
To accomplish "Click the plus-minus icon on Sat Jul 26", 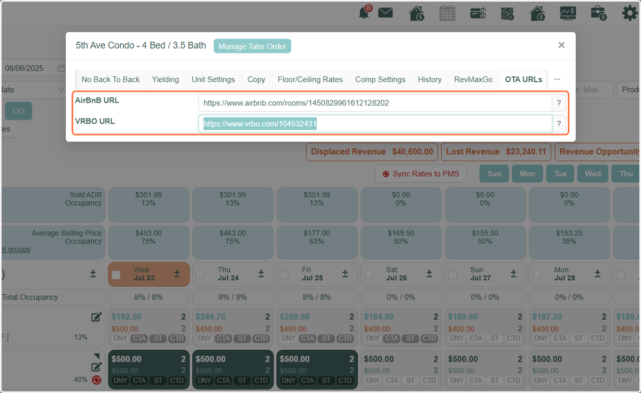I will [x=429, y=273].
